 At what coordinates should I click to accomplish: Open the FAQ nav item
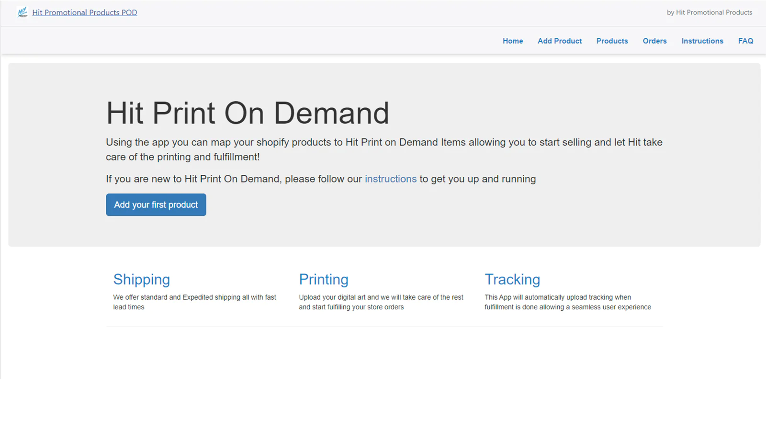tap(745, 41)
